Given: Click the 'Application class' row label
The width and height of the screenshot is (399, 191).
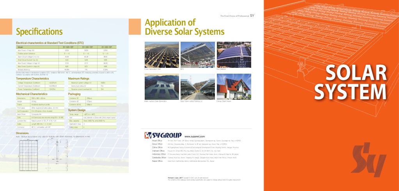Looking at the screenshot, I should tap(75, 124).
